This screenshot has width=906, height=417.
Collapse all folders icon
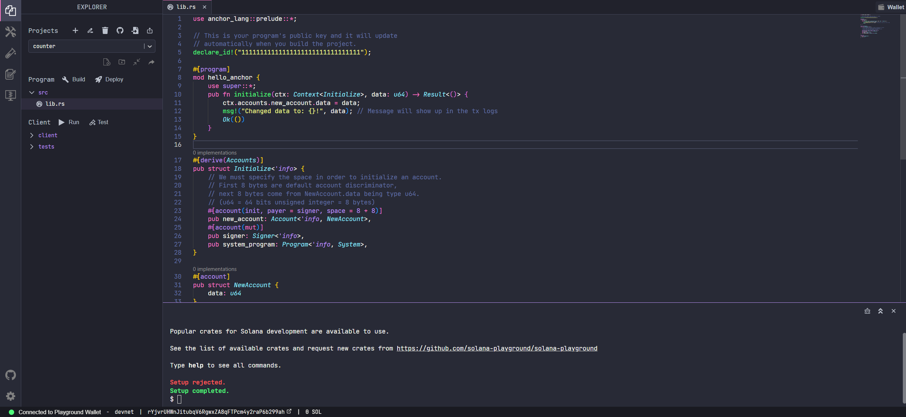137,62
